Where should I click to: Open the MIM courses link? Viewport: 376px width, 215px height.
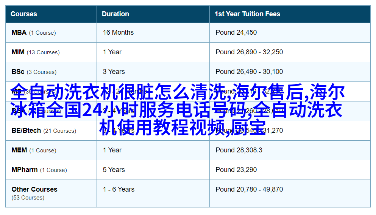(18, 52)
